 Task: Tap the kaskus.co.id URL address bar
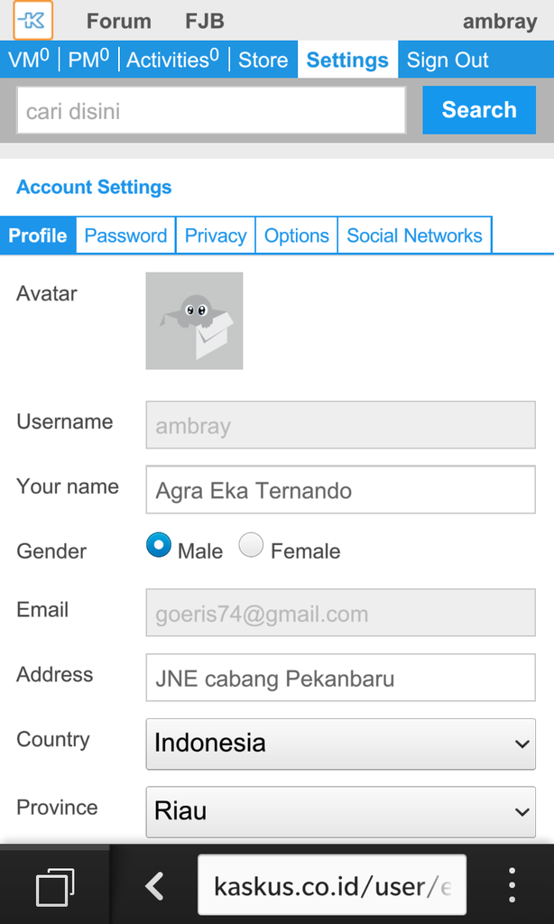point(332,885)
